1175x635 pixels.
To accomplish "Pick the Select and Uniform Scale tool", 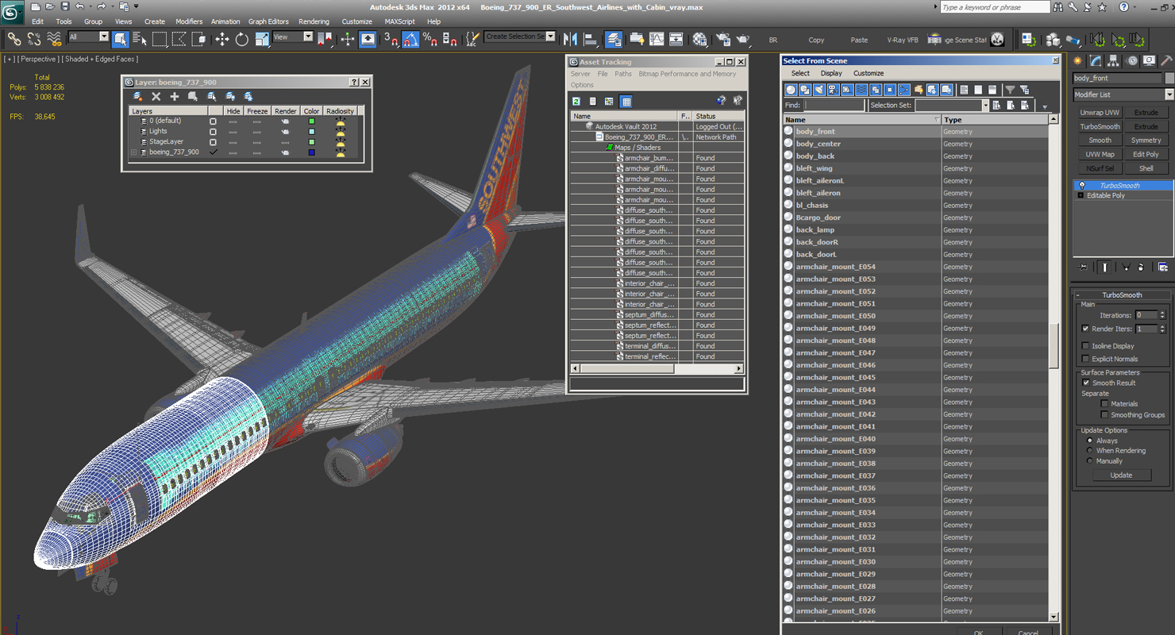I will [261, 39].
